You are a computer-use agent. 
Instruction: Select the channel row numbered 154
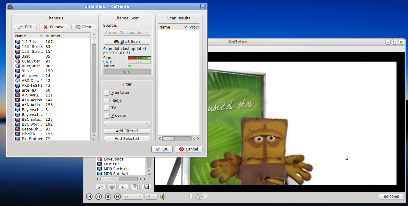(52, 52)
